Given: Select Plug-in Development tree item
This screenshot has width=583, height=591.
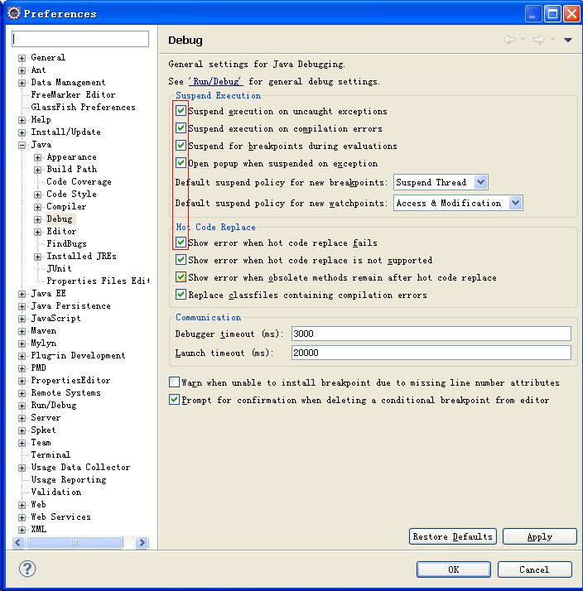Looking at the screenshot, I should (x=78, y=355).
